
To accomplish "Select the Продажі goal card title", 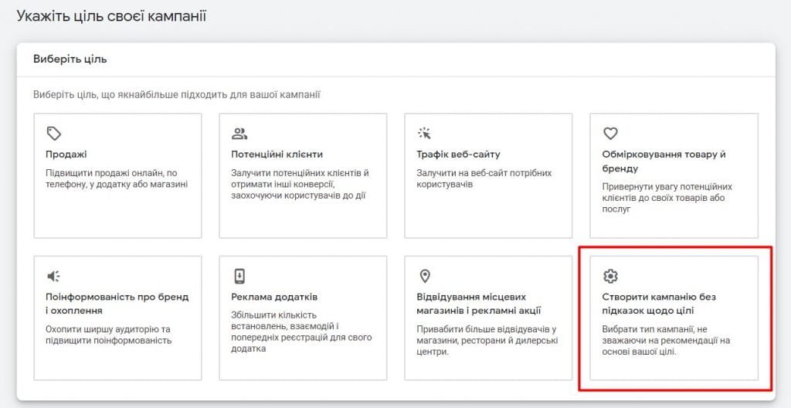I will click(x=66, y=155).
